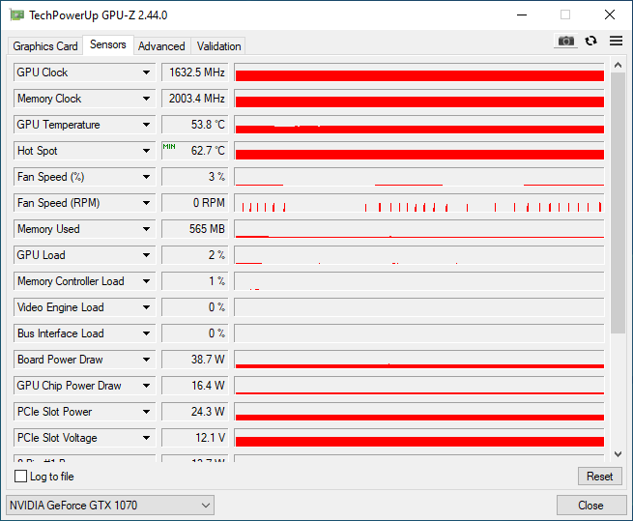Image resolution: width=633 pixels, height=521 pixels.
Task: Click the sensor list vertical scrollbar thumb
Action: pos(618,203)
